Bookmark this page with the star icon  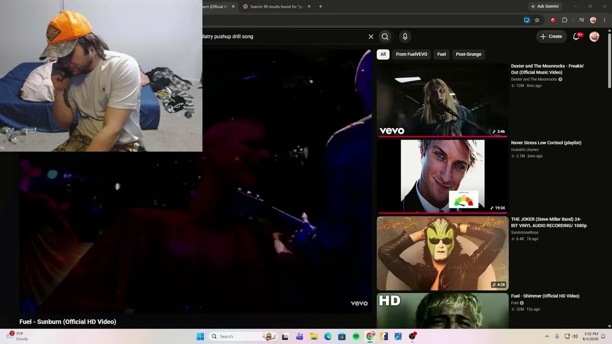point(537,20)
